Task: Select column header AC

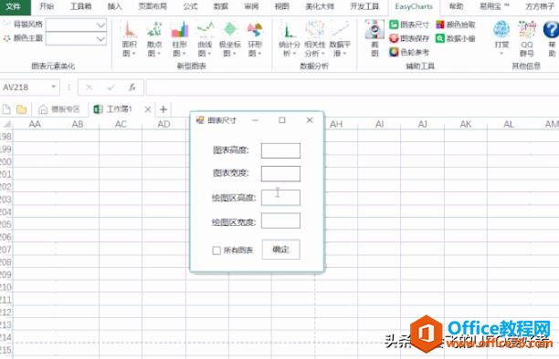Action: point(121,124)
